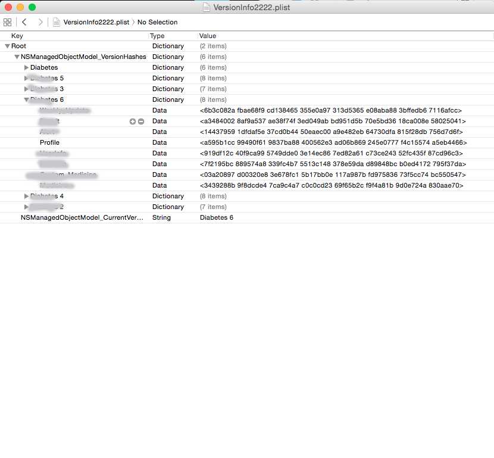Screen dimensions: 494x458
Task: Go forward with the right chevron
Action: 40,22
